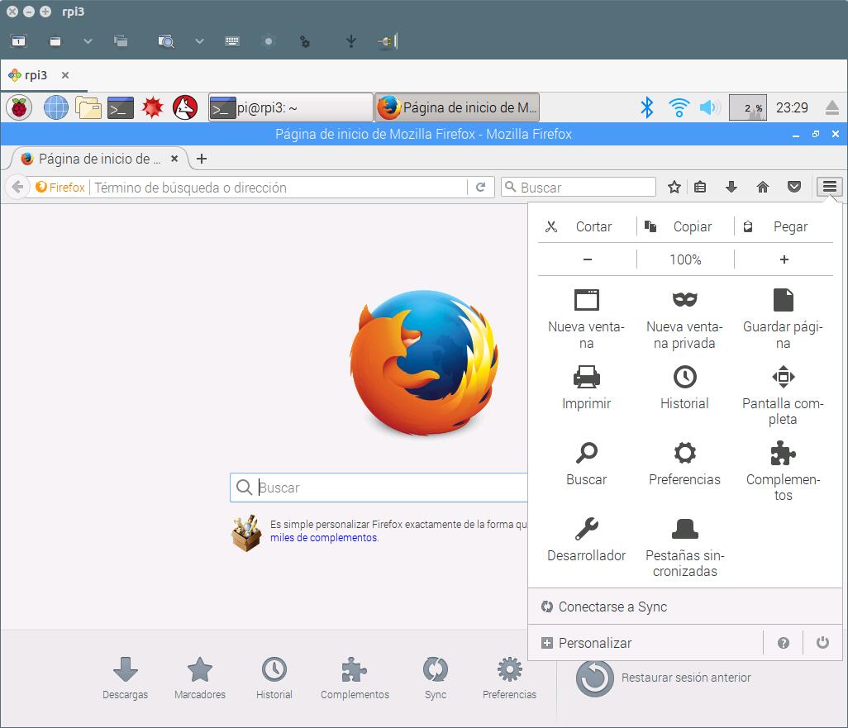Click Conectarse a Sync
Viewport: 848px width, 728px height.
click(x=612, y=607)
